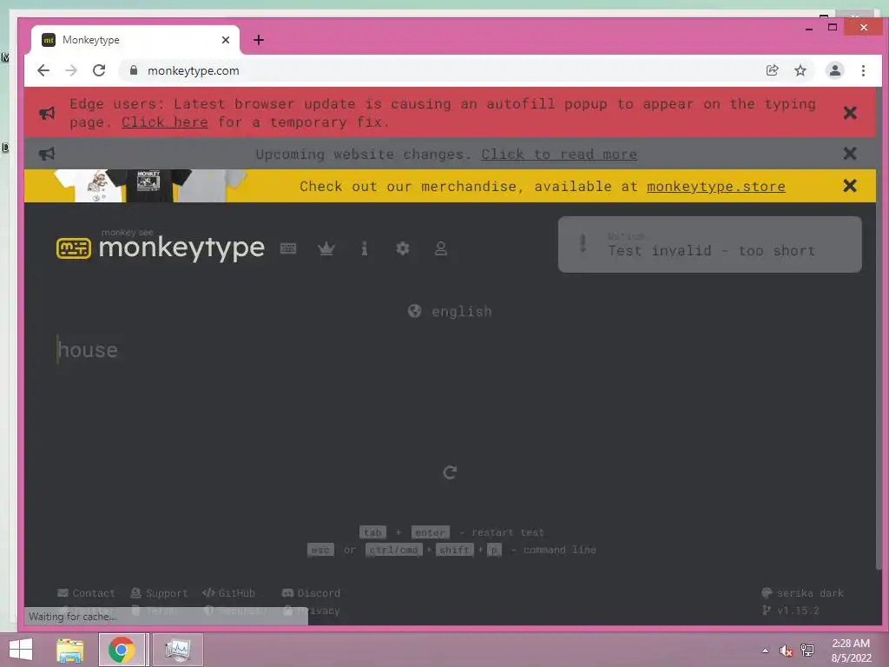The width and height of the screenshot is (889, 667).
Task: Open the Chrome profile icon
Action: [x=834, y=70]
